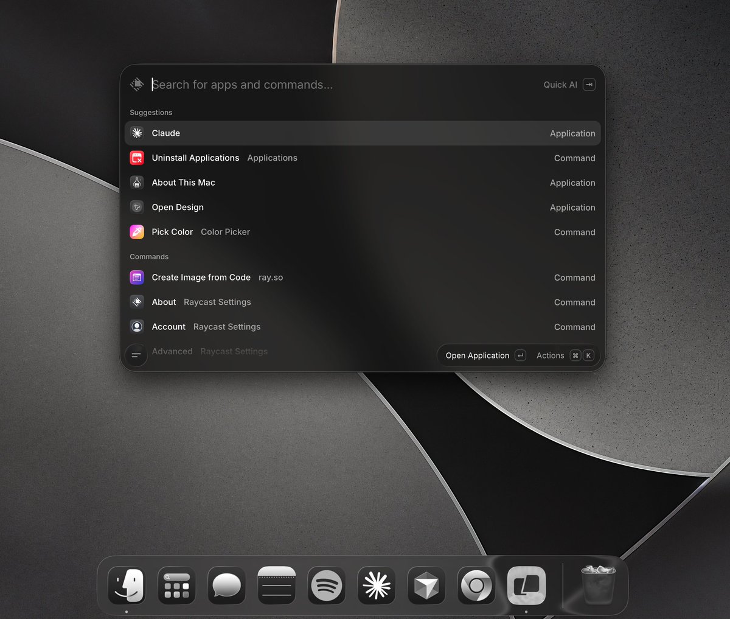Click the Tab key icon next to Quick AI
Viewport: 730px width, 619px height.
click(589, 85)
